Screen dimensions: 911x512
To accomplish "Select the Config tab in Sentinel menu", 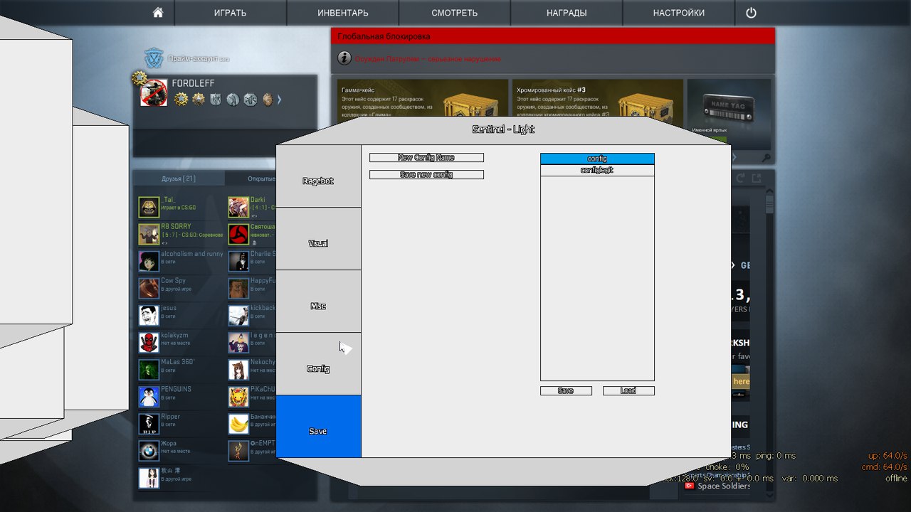I will coord(318,364).
